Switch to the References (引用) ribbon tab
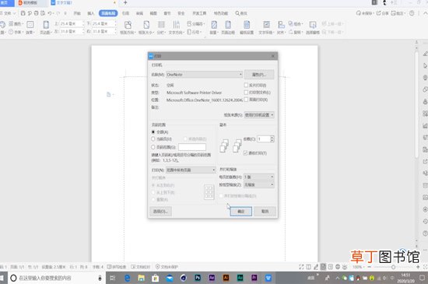 pyautogui.click(x=125, y=13)
